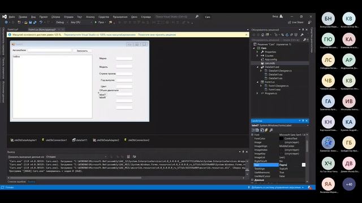Screen dimensions: 362x203
Task: Open the Отладка menu
Action: pos(68,17)
